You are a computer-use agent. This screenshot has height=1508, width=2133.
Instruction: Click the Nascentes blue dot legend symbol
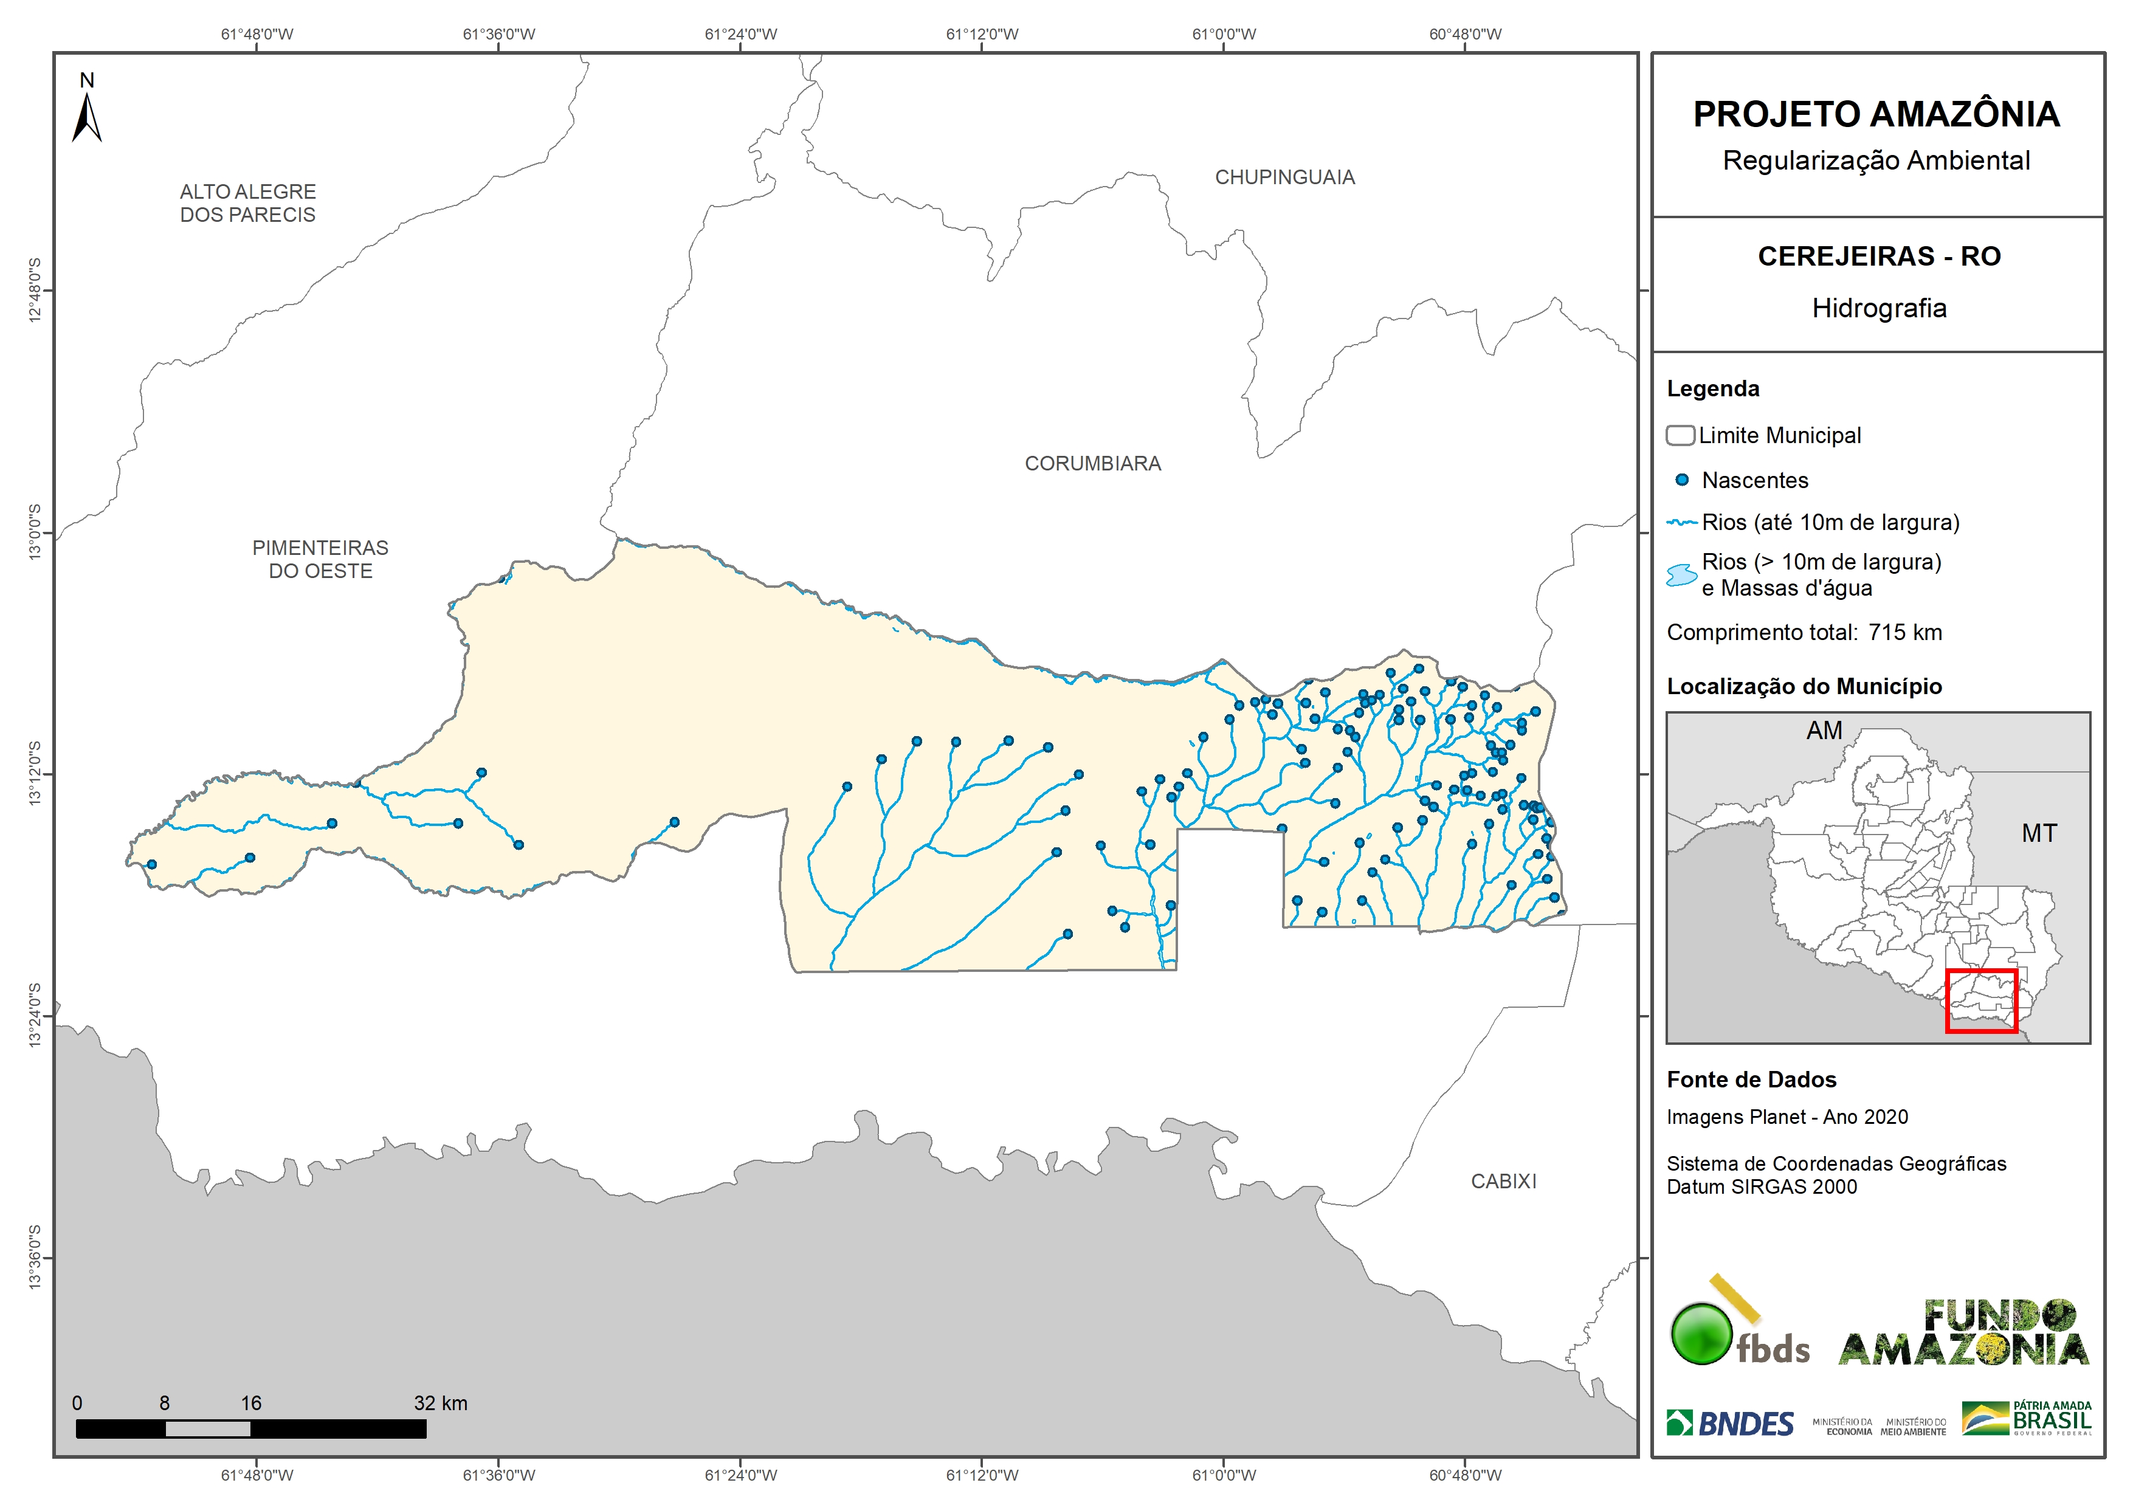[x=1681, y=480]
